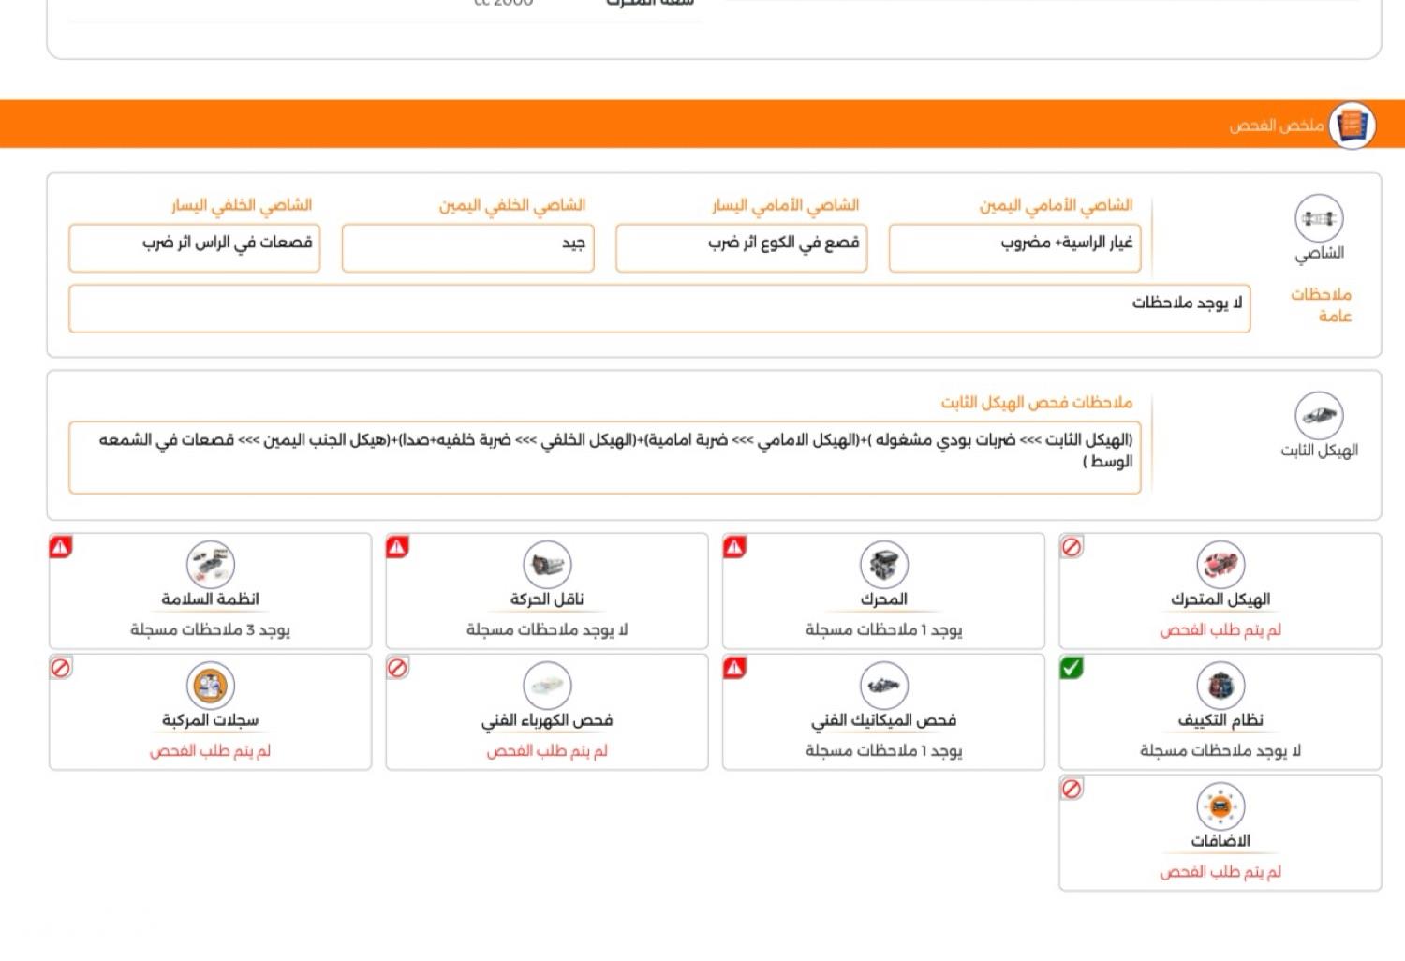Click the warning badge on المحرك card
The width and height of the screenshot is (1405, 961).
click(x=735, y=546)
